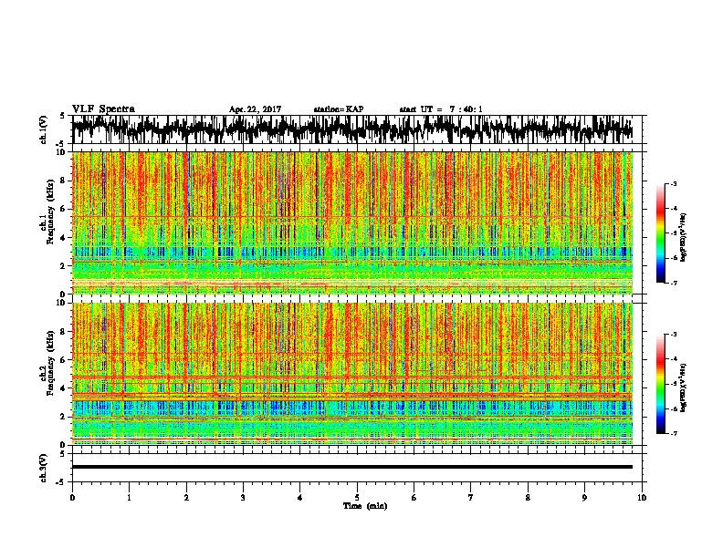Click the log(PSD) label of ch.2 color bar
The height and width of the screenshot is (558, 723).
point(683,388)
